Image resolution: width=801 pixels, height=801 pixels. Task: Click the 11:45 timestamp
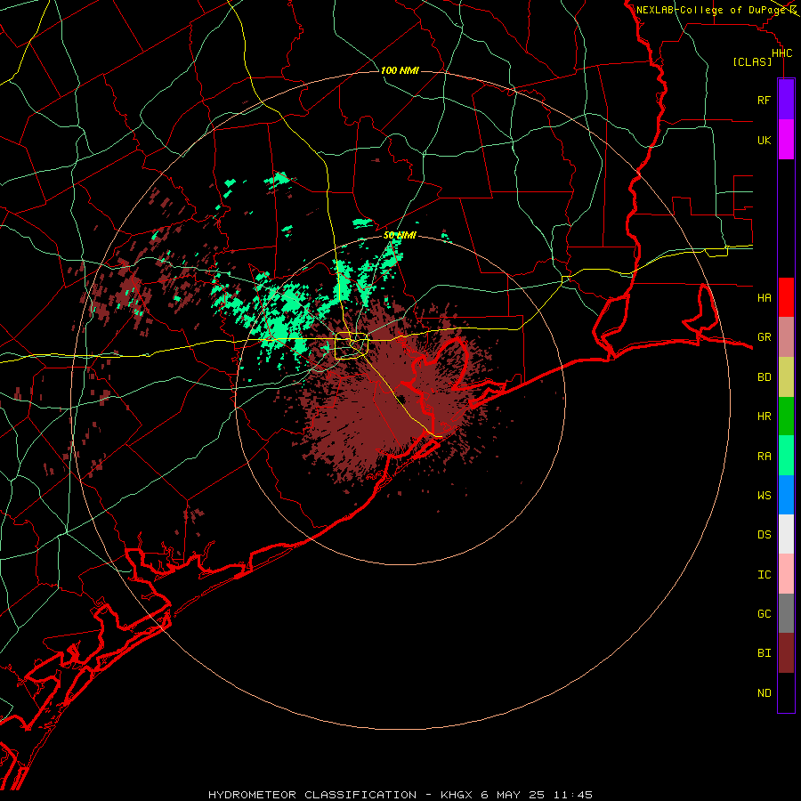pyautogui.click(x=571, y=795)
